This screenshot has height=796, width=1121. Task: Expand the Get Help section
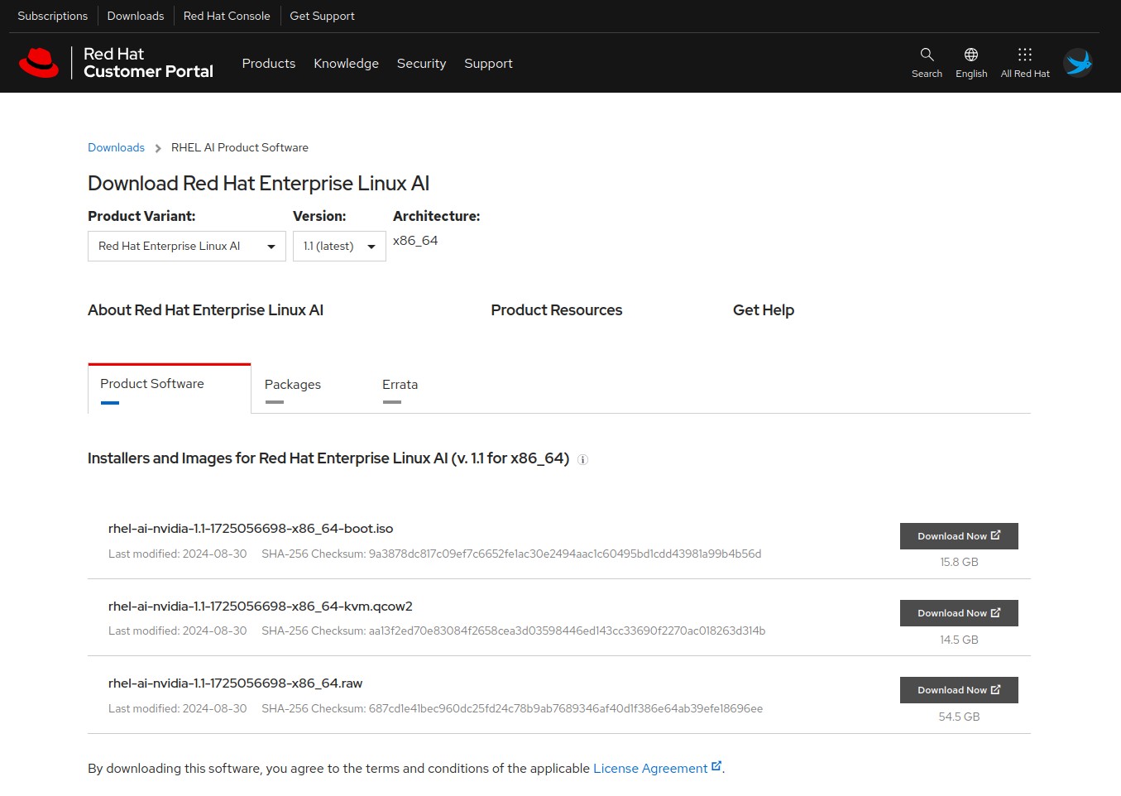click(x=764, y=310)
